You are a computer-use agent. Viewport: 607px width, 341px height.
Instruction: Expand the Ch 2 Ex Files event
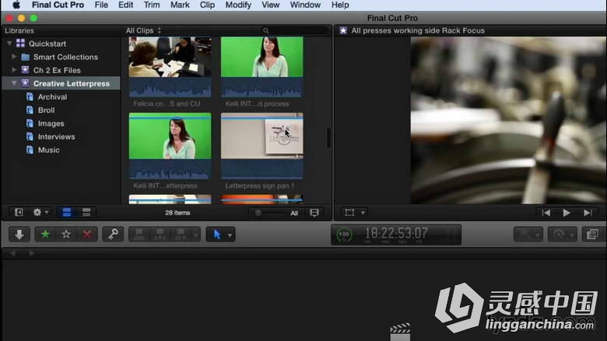(x=14, y=70)
